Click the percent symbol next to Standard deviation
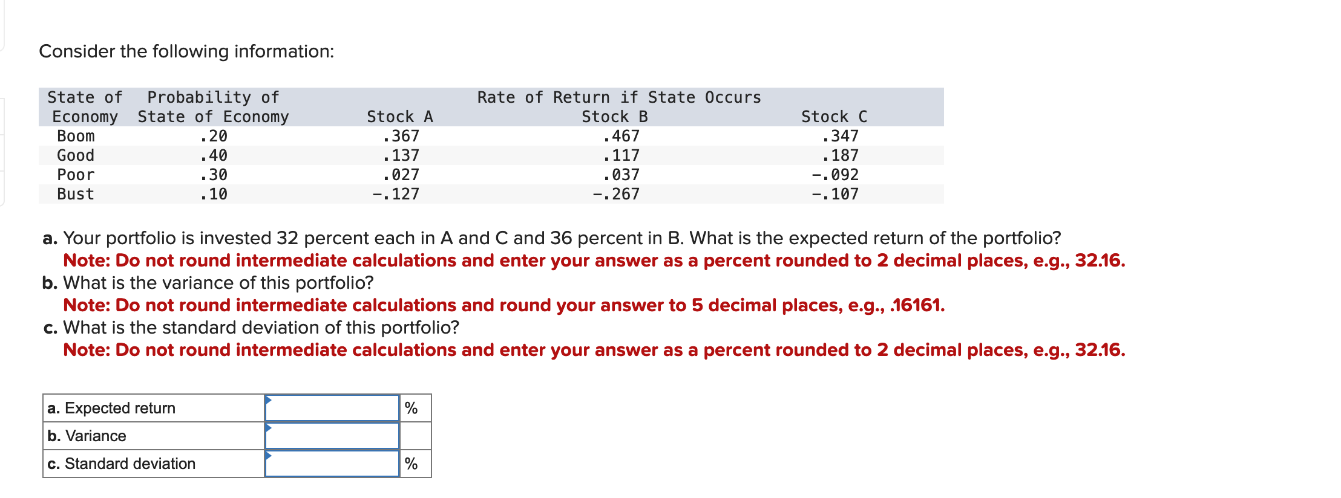The height and width of the screenshot is (498, 1341). pos(411,464)
